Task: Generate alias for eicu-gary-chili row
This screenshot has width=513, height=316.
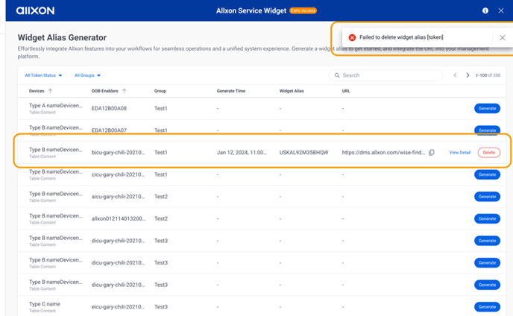Action: point(487,307)
